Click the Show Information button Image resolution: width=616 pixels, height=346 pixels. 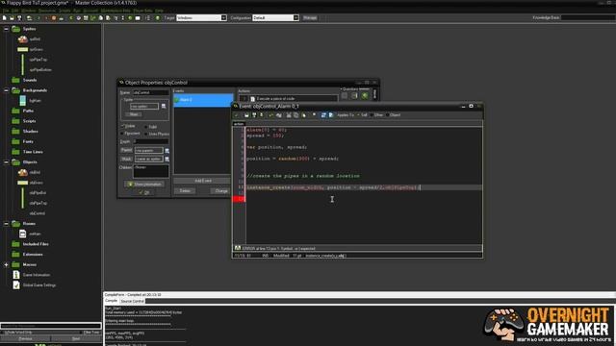(144, 184)
